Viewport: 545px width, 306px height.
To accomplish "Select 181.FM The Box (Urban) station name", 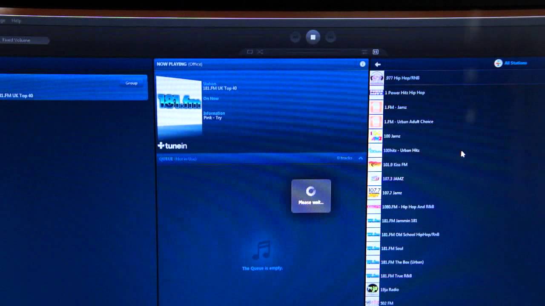I will [402, 262].
